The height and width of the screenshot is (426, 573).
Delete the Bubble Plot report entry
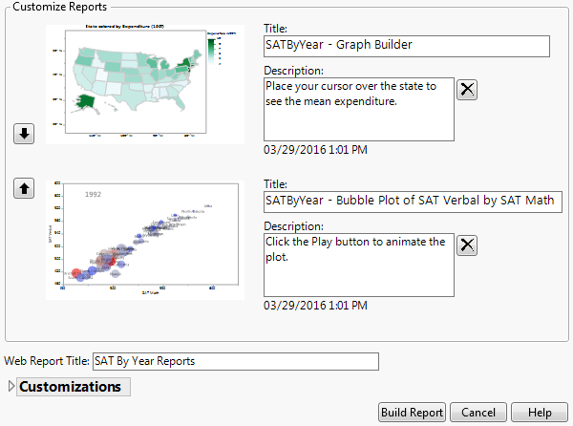467,245
